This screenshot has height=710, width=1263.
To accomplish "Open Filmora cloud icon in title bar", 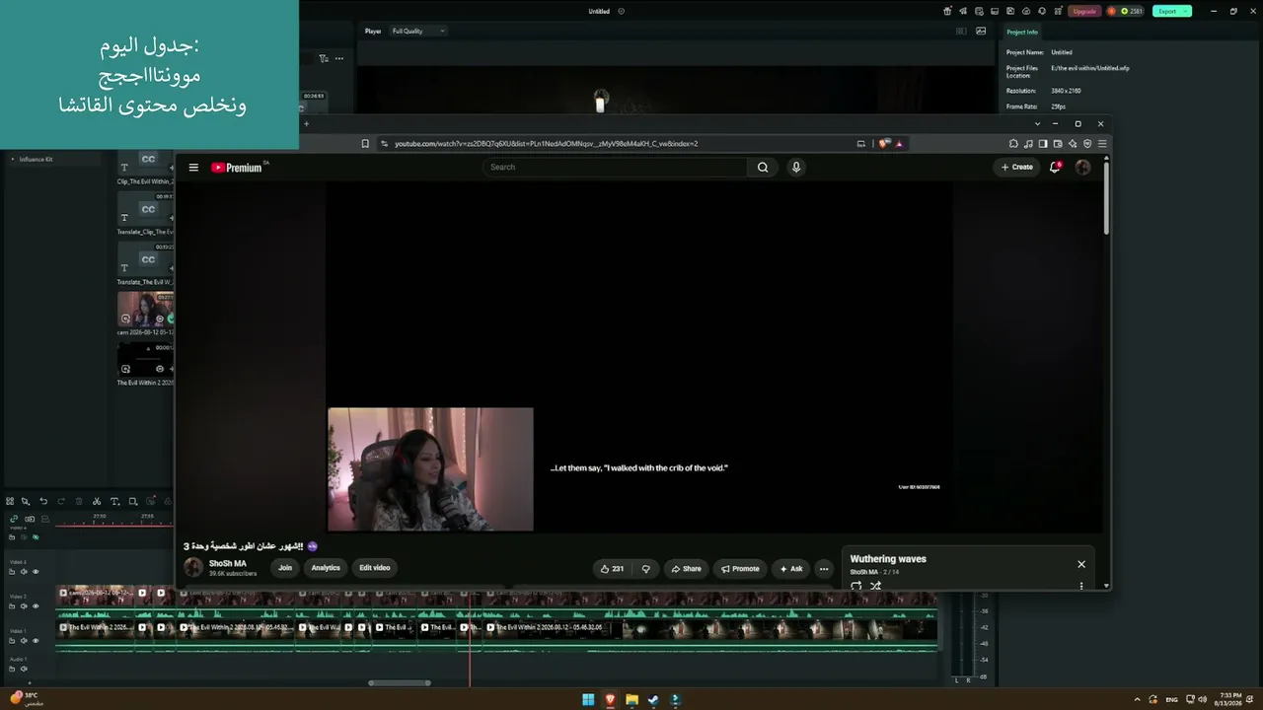I will coord(1026,11).
